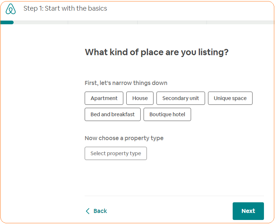This screenshot has height=224, width=275.
Task: Click the 'Now choose a property type' label
Action: click(x=124, y=138)
